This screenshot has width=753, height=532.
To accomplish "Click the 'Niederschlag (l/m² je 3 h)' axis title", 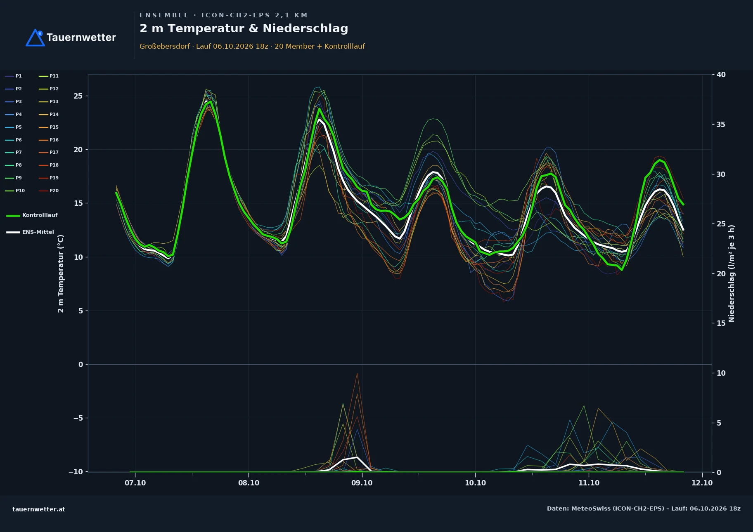I will pyautogui.click(x=732, y=273).
